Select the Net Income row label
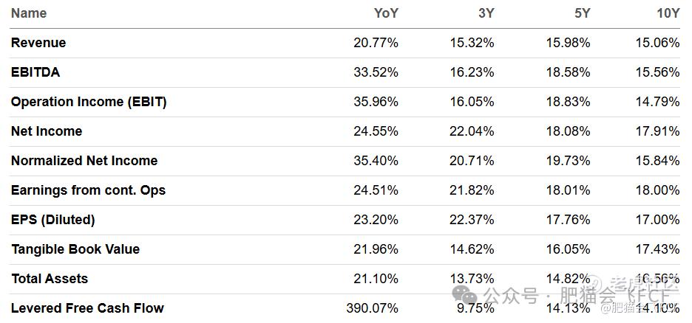The image size is (692, 323). click(x=47, y=131)
